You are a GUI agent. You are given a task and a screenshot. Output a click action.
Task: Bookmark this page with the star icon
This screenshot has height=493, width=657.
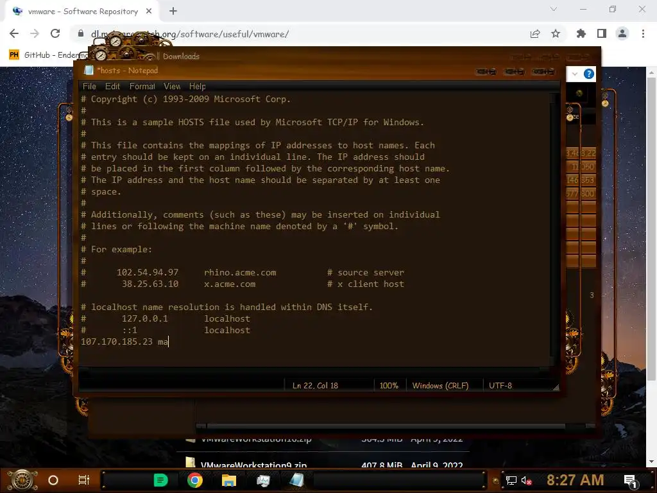click(556, 34)
